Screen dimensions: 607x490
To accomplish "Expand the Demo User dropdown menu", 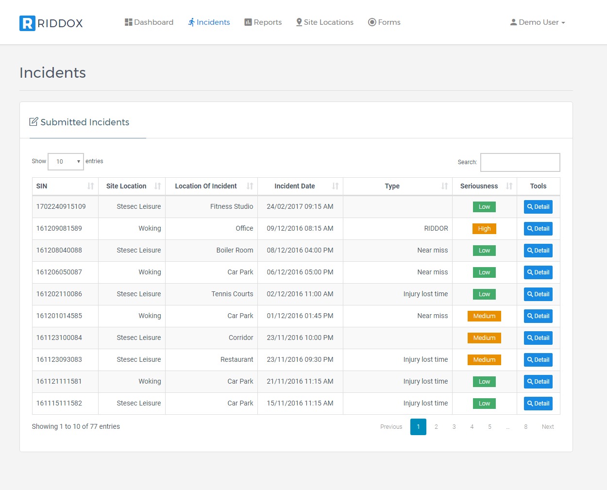I will click(538, 22).
